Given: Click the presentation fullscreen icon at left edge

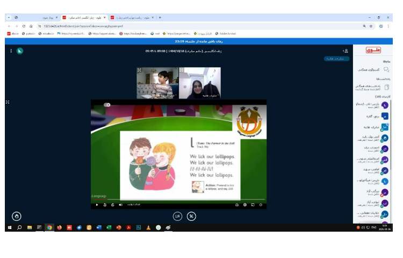Looking at the screenshot, I should pos(8,102).
